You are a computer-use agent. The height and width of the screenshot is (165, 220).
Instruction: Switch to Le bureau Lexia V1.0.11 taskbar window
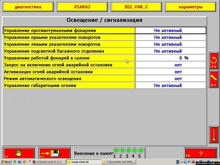49,162
